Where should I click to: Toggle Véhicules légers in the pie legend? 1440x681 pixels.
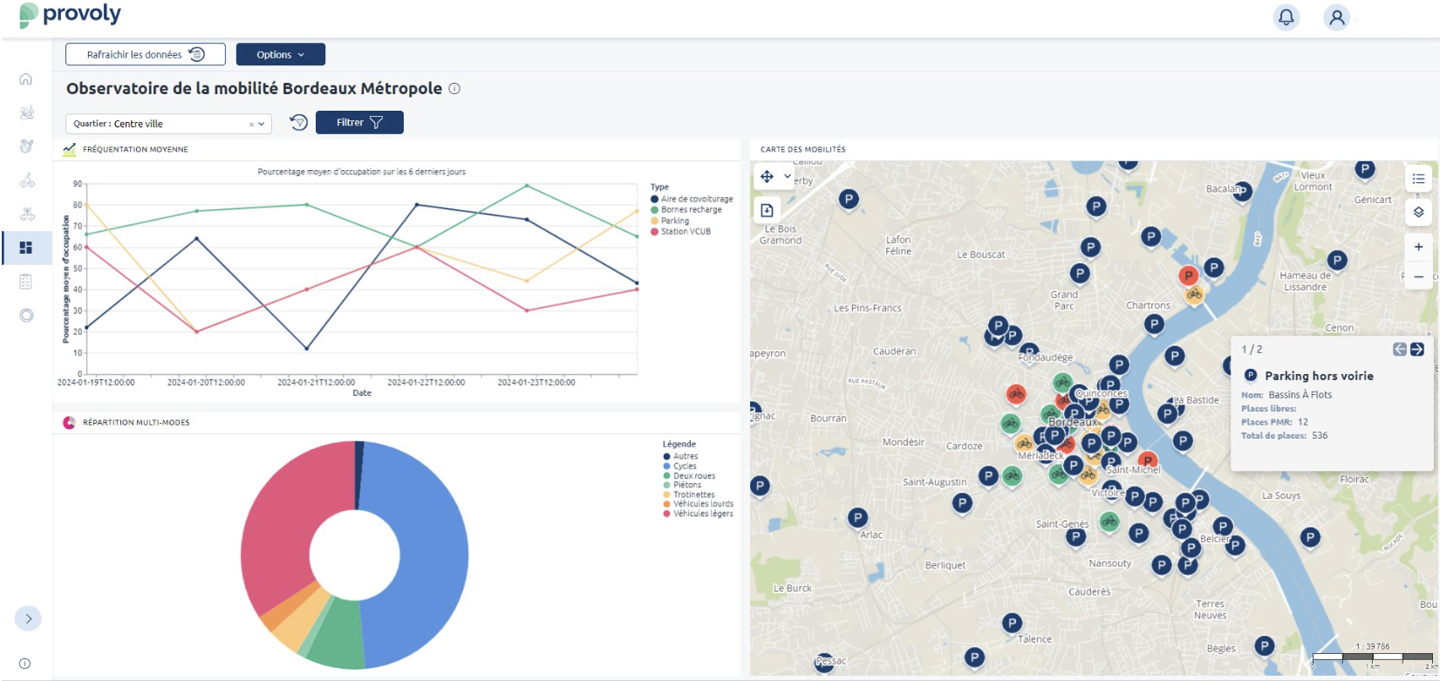coord(702,514)
